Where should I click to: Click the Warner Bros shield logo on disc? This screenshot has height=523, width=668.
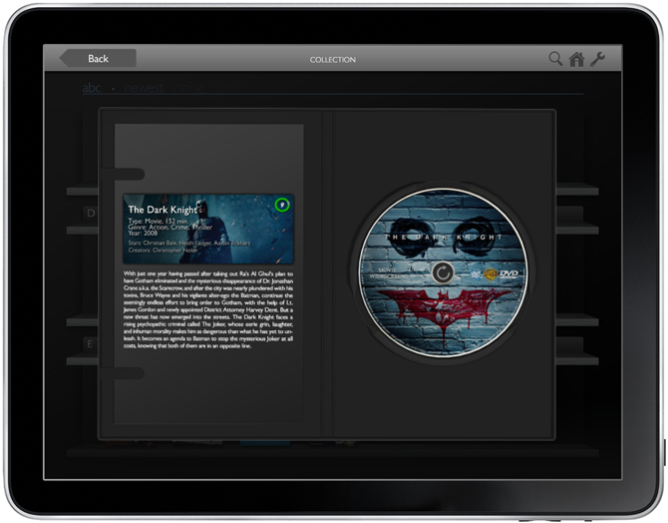coord(490,274)
